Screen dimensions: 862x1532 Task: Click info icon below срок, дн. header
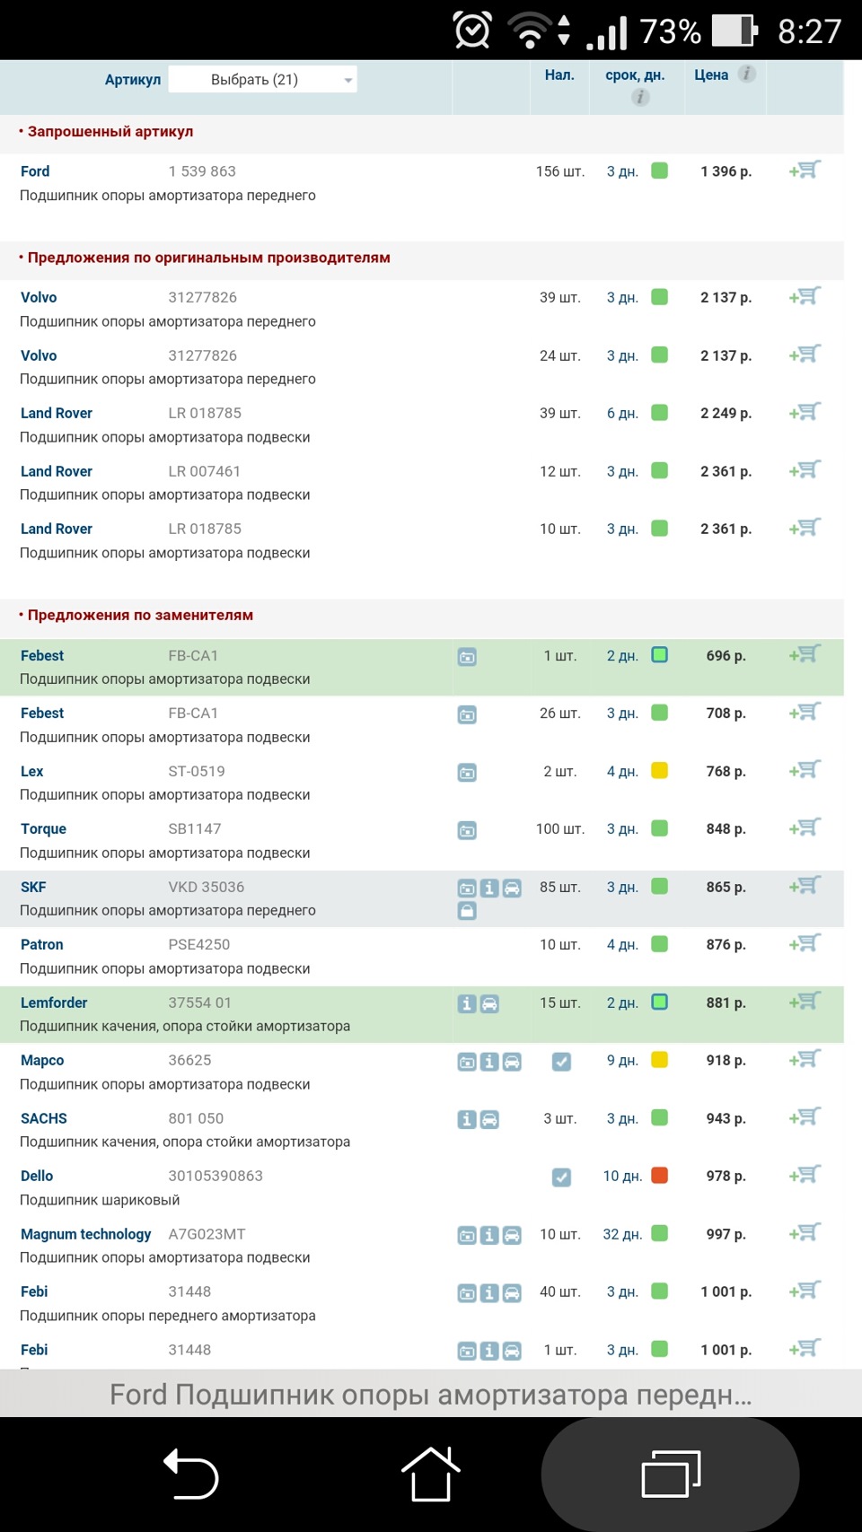[639, 99]
